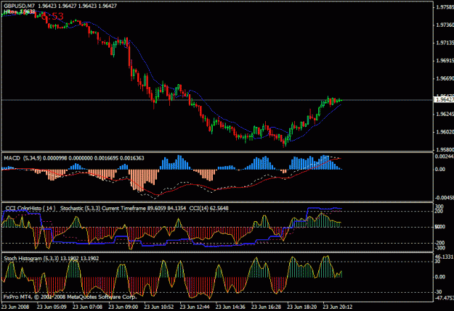This screenshot has width=454, height=311.
Task: Click the 23 Jun 2008 time label
Action: pos(15,307)
